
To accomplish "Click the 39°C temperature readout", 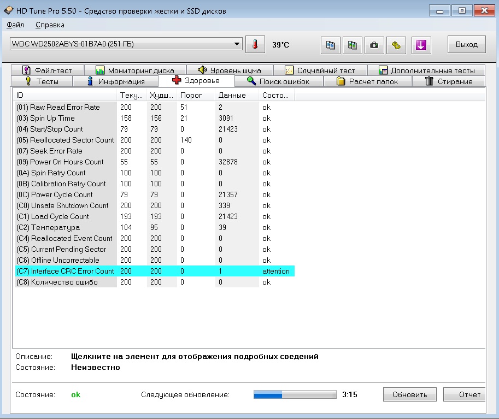I will [281, 45].
